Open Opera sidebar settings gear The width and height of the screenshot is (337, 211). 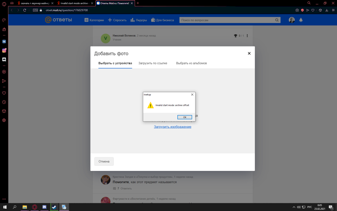[4, 120]
